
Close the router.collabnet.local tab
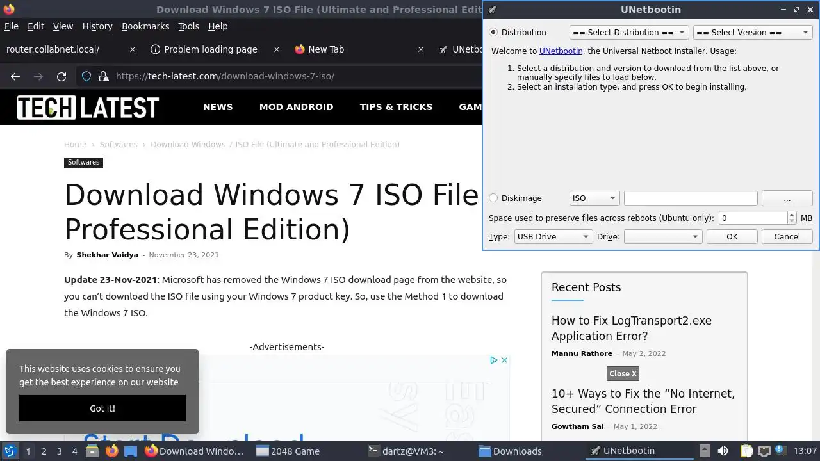click(x=133, y=49)
